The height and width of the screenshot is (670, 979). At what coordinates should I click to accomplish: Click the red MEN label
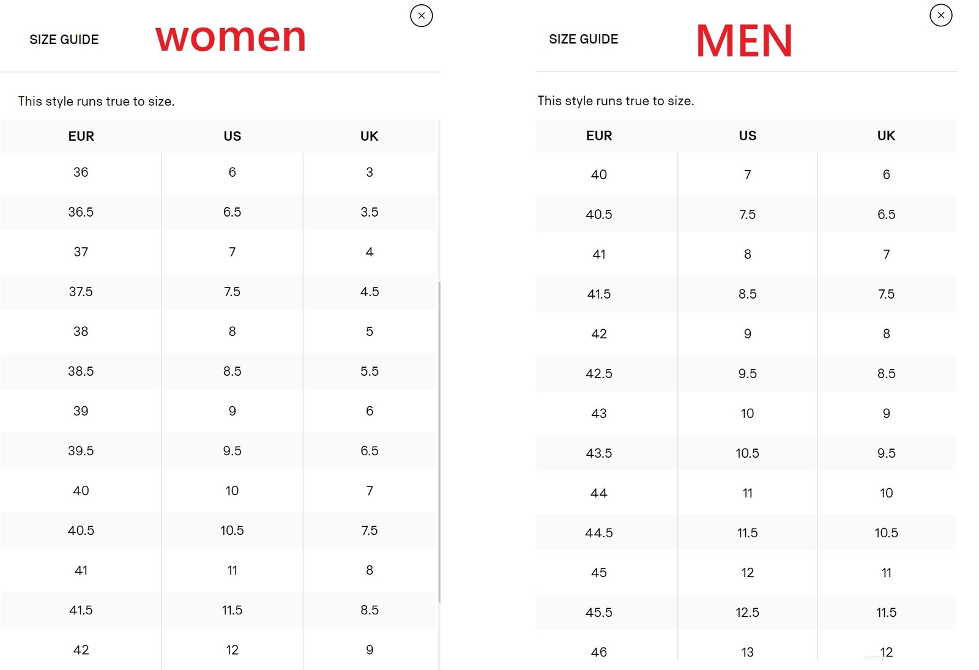click(x=744, y=41)
